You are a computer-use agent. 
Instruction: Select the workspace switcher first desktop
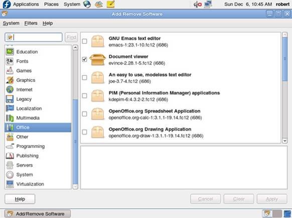click(x=267, y=213)
